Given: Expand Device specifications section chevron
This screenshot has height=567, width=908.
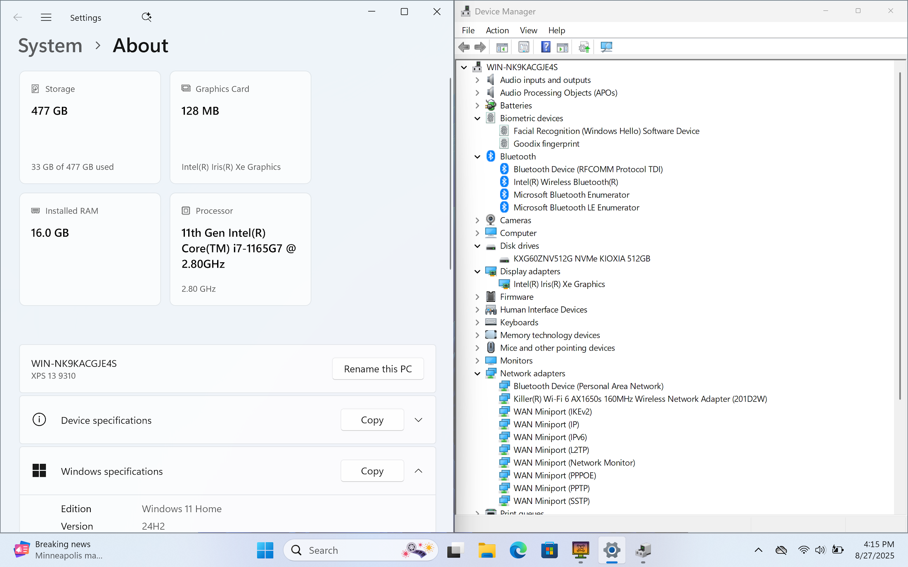Looking at the screenshot, I should pyautogui.click(x=419, y=420).
